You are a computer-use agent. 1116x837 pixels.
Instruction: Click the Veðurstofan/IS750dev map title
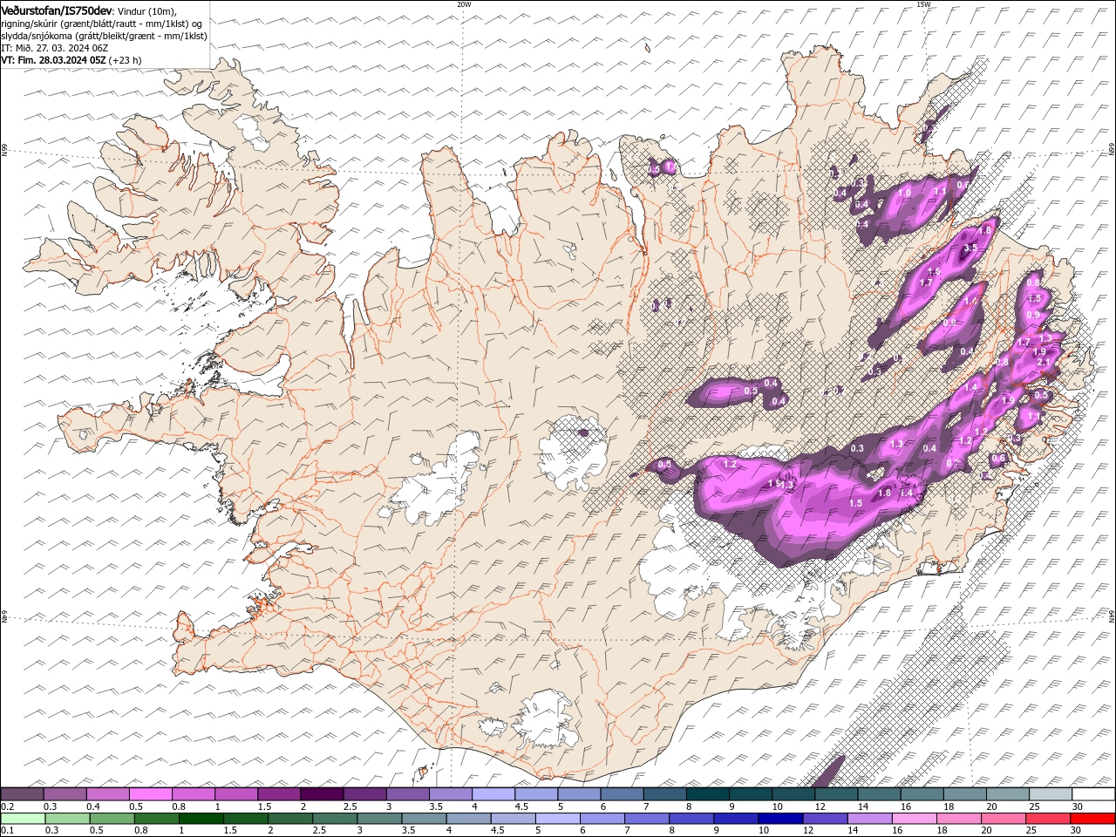pyautogui.click(x=57, y=10)
